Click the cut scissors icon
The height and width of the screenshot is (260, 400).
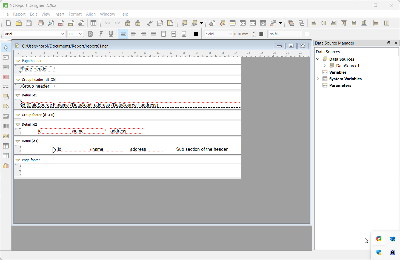150,23
